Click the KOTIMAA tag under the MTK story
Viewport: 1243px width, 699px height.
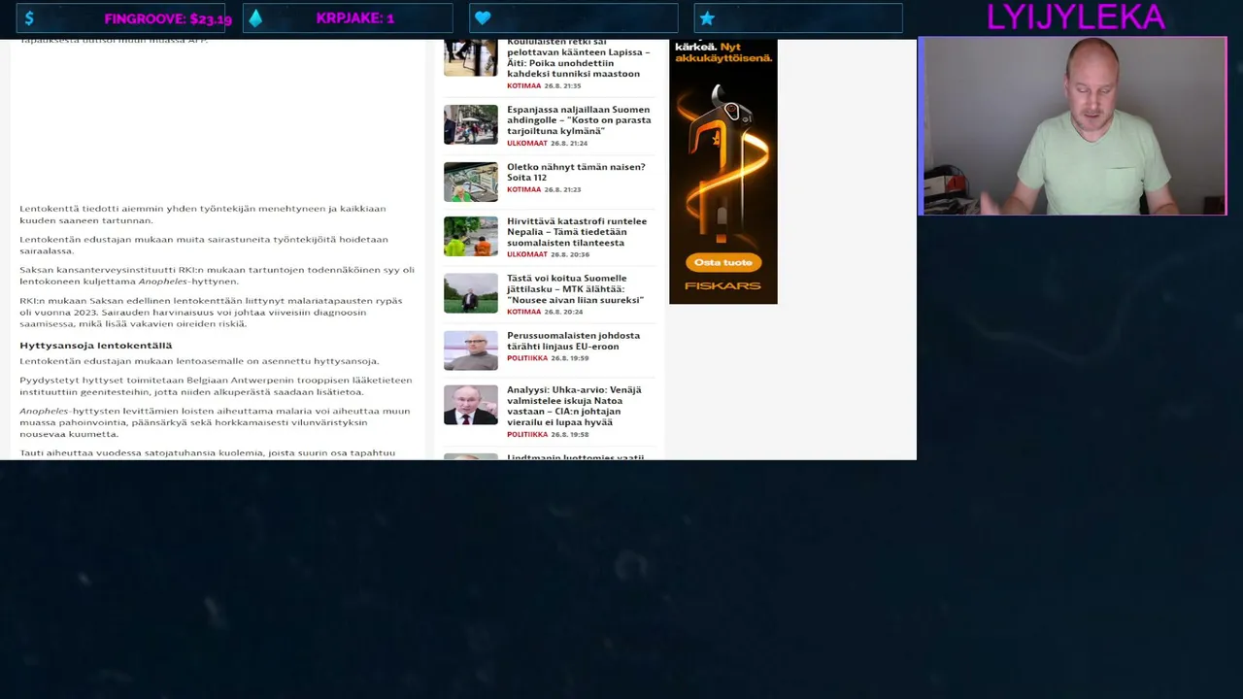coord(523,313)
